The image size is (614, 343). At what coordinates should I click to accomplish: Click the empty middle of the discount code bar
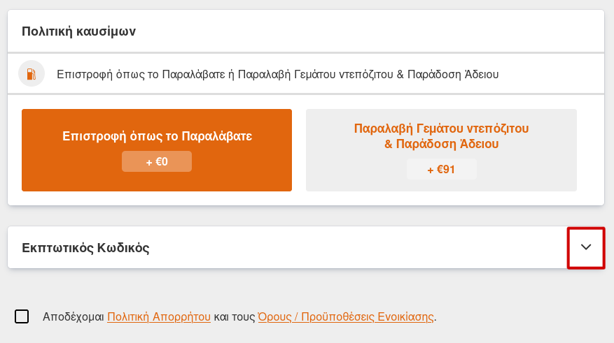pyautogui.click(x=350, y=247)
